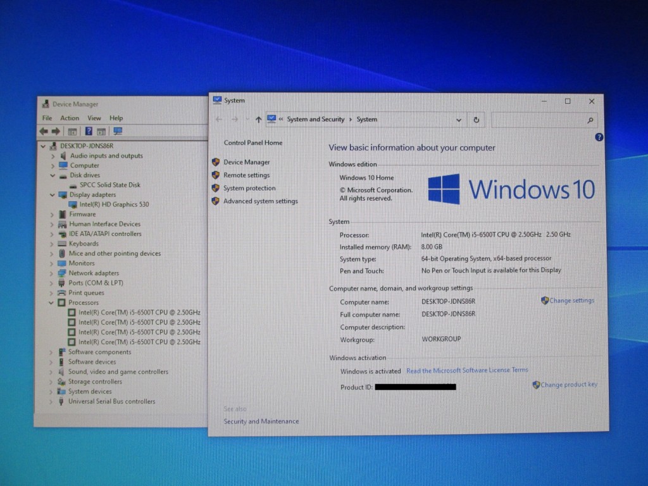Select the SPCC Solid State Disk drive icon
Image resolution: width=648 pixels, height=486 pixels.
coord(73,185)
